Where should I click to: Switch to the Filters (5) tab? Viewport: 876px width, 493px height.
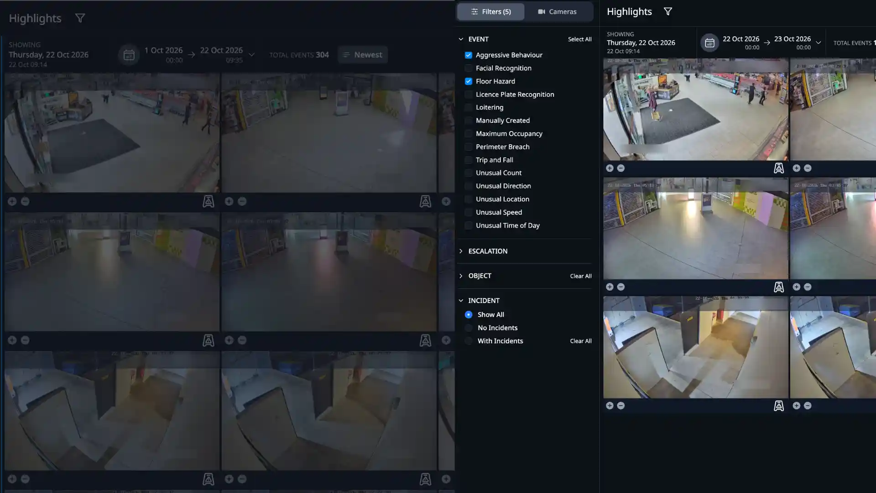490,12
